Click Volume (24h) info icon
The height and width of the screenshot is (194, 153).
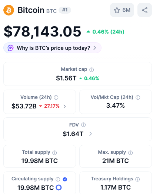click(x=56, y=97)
